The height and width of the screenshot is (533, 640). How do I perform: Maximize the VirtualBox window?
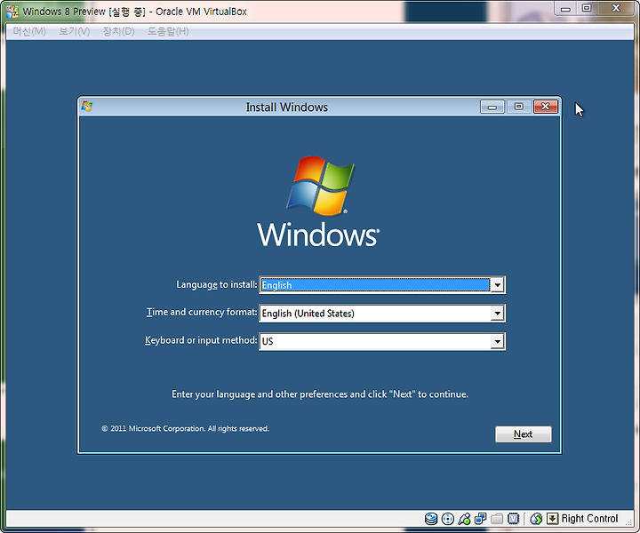[587, 9]
